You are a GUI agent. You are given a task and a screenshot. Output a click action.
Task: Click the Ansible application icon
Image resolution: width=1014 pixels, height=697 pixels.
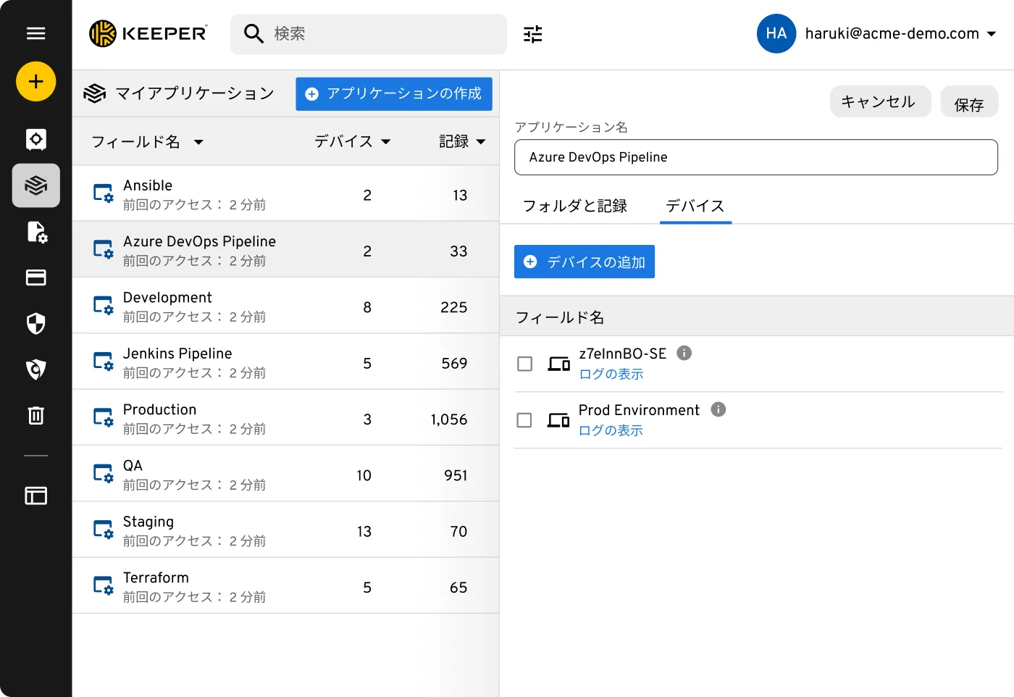point(103,193)
